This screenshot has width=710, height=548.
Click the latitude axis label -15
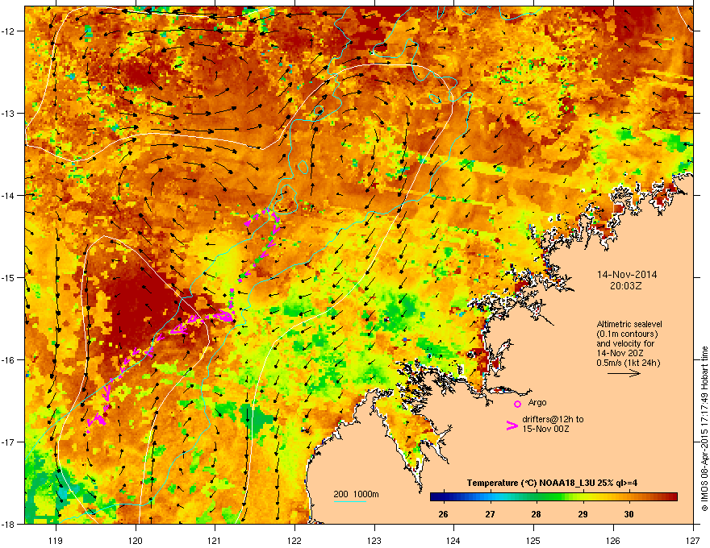[x=9, y=277]
